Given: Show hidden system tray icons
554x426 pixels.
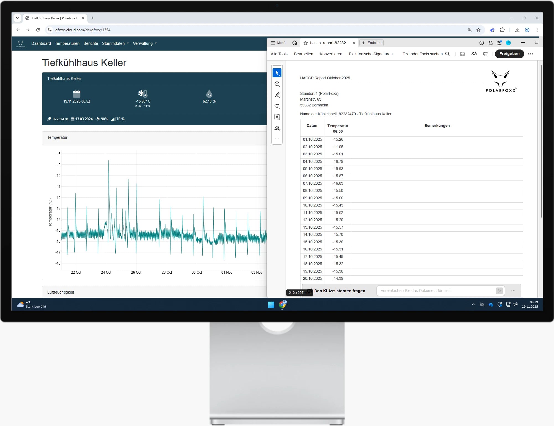Looking at the screenshot, I should click(473, 304).
